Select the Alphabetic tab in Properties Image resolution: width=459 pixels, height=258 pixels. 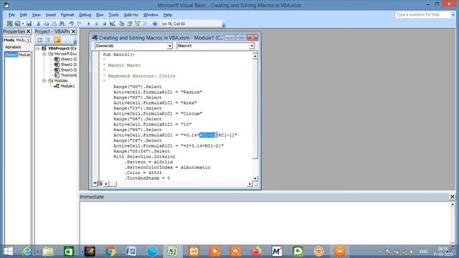pos(13,47)
